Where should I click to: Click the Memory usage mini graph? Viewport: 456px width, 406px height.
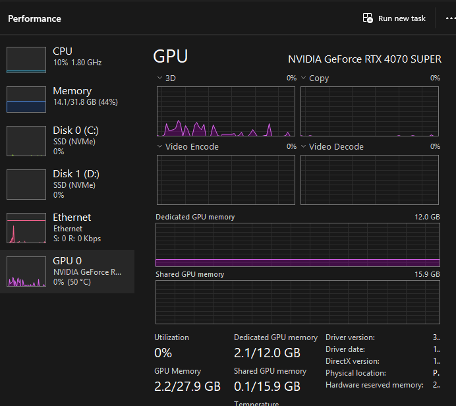pos(26,99)
